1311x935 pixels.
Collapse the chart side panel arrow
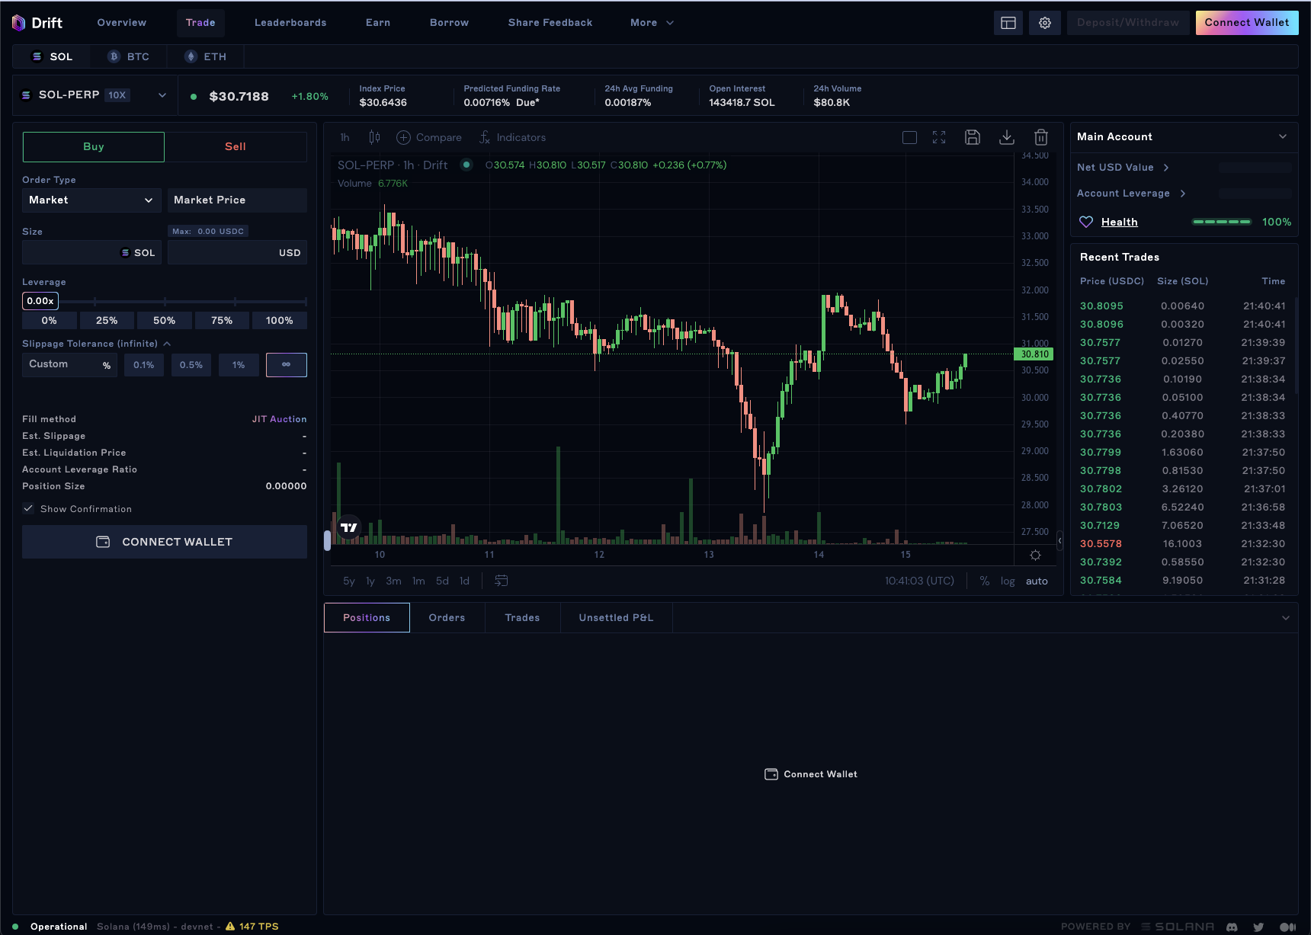coord(1059,541)
